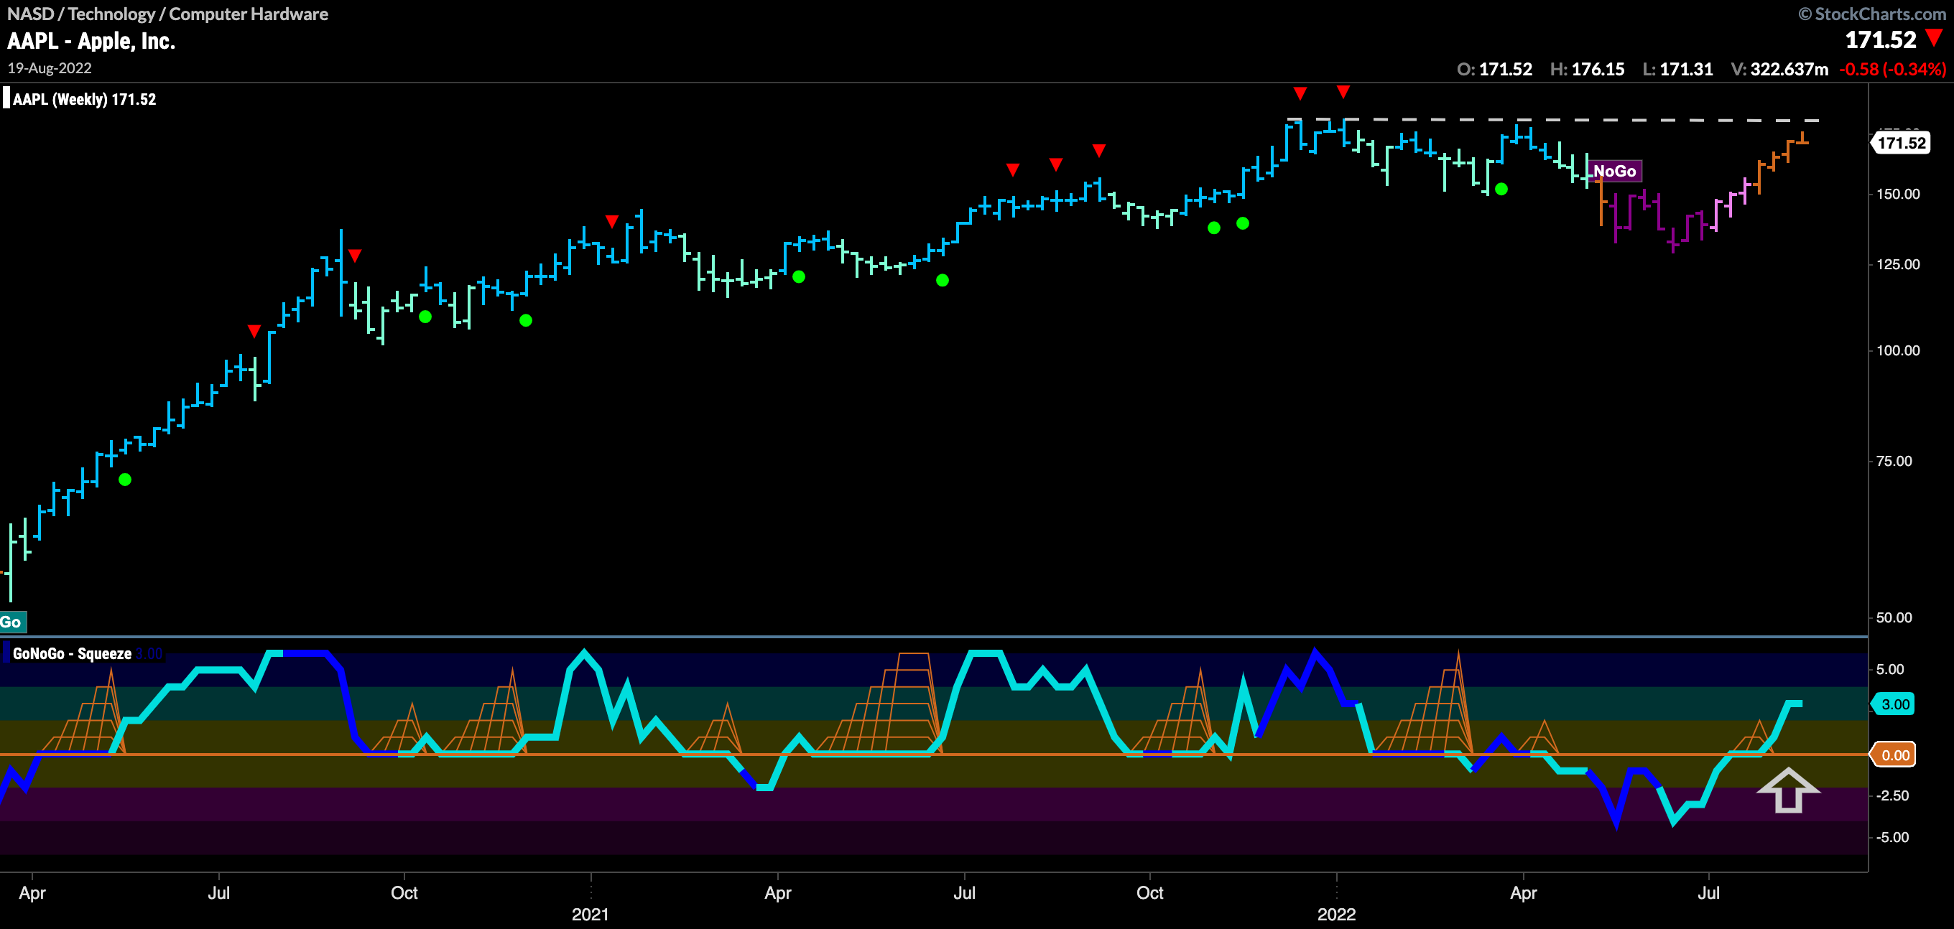Viewport: 1954px width, 929px height.
Task: Click the High value H: 176.15
Action: 1587,69
